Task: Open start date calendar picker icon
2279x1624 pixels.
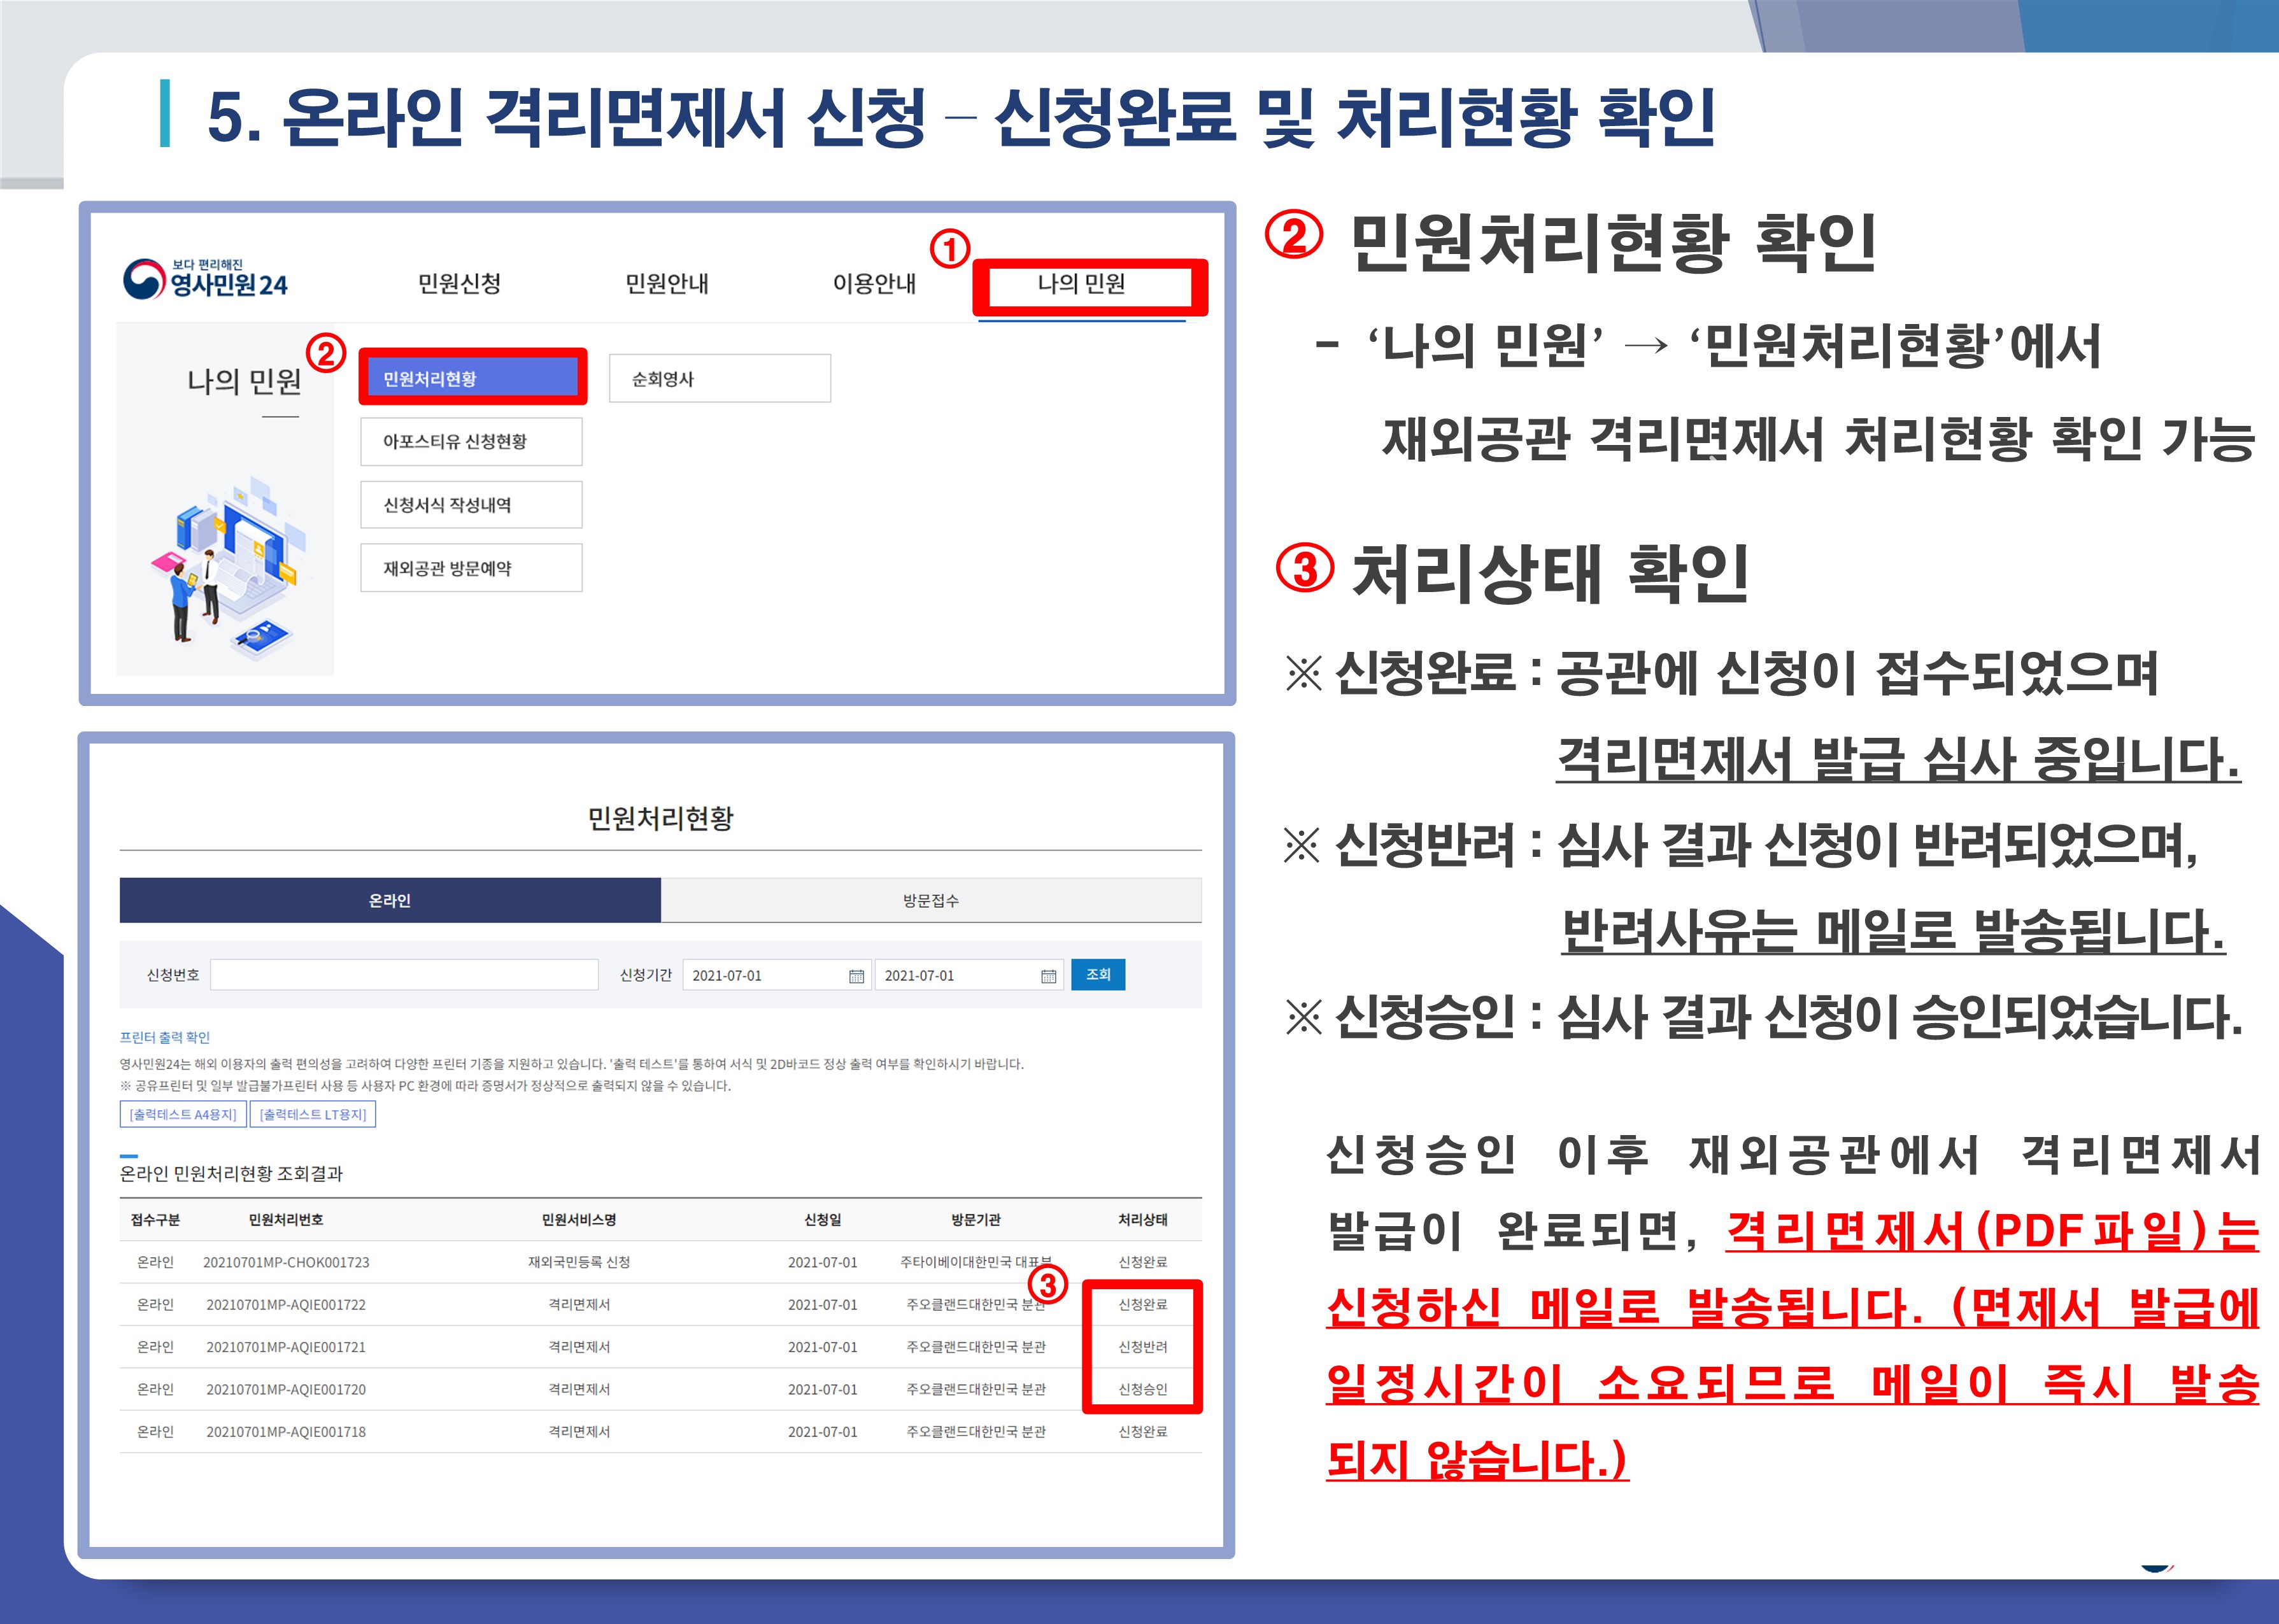Action: [x=856, y=976]
